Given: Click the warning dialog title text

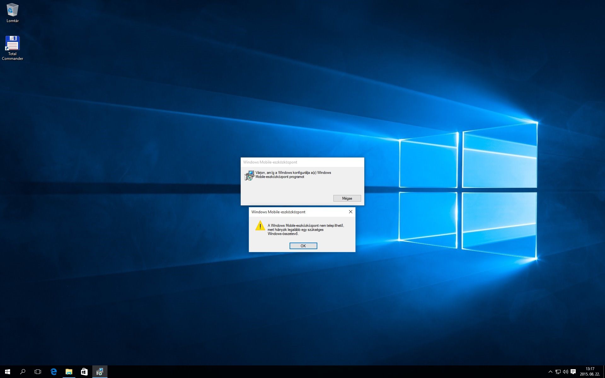Looking at the screenshot, I should click(x=278, y=212).
